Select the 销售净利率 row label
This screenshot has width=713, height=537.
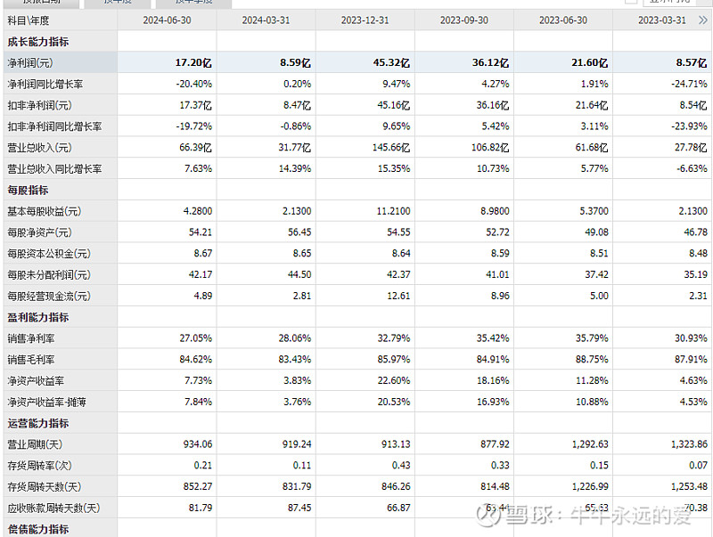coord(31,338)
